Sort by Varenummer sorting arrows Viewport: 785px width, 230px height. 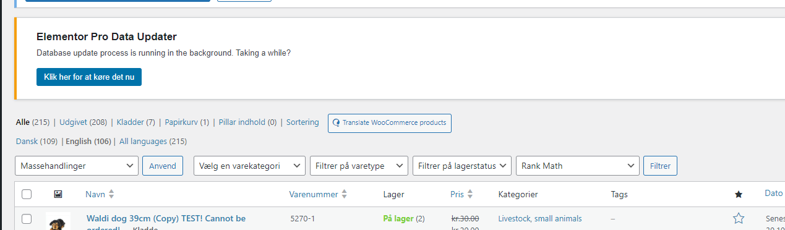(x=345, y=194)
